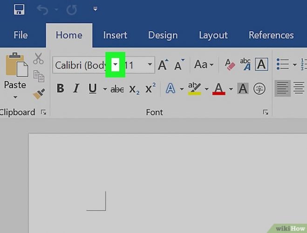Apply the red font color

pyautogui.click(x=219, y=89)
